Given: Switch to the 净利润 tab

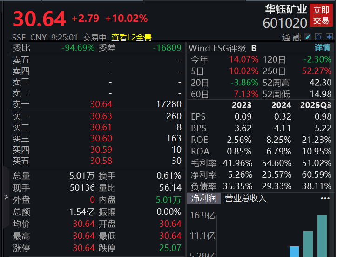Looking at the screenshot, I should pyautogui.click(x=204, y=199).
